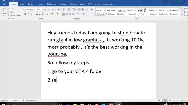Start a multilevel list
188x105 pixels.
(x=73, y=10)
